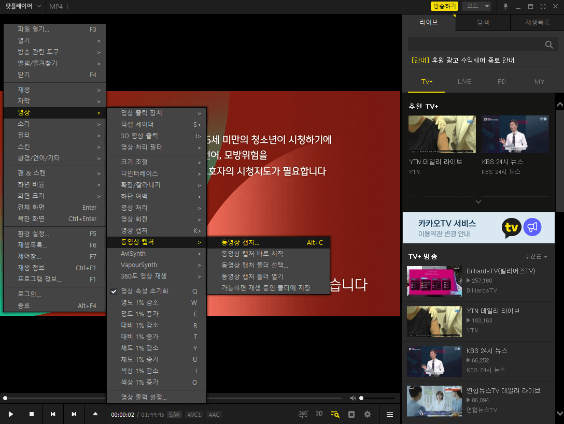Click the AVC1 video codec label
This screenshot has height=424, width=564.
(194, 415)
